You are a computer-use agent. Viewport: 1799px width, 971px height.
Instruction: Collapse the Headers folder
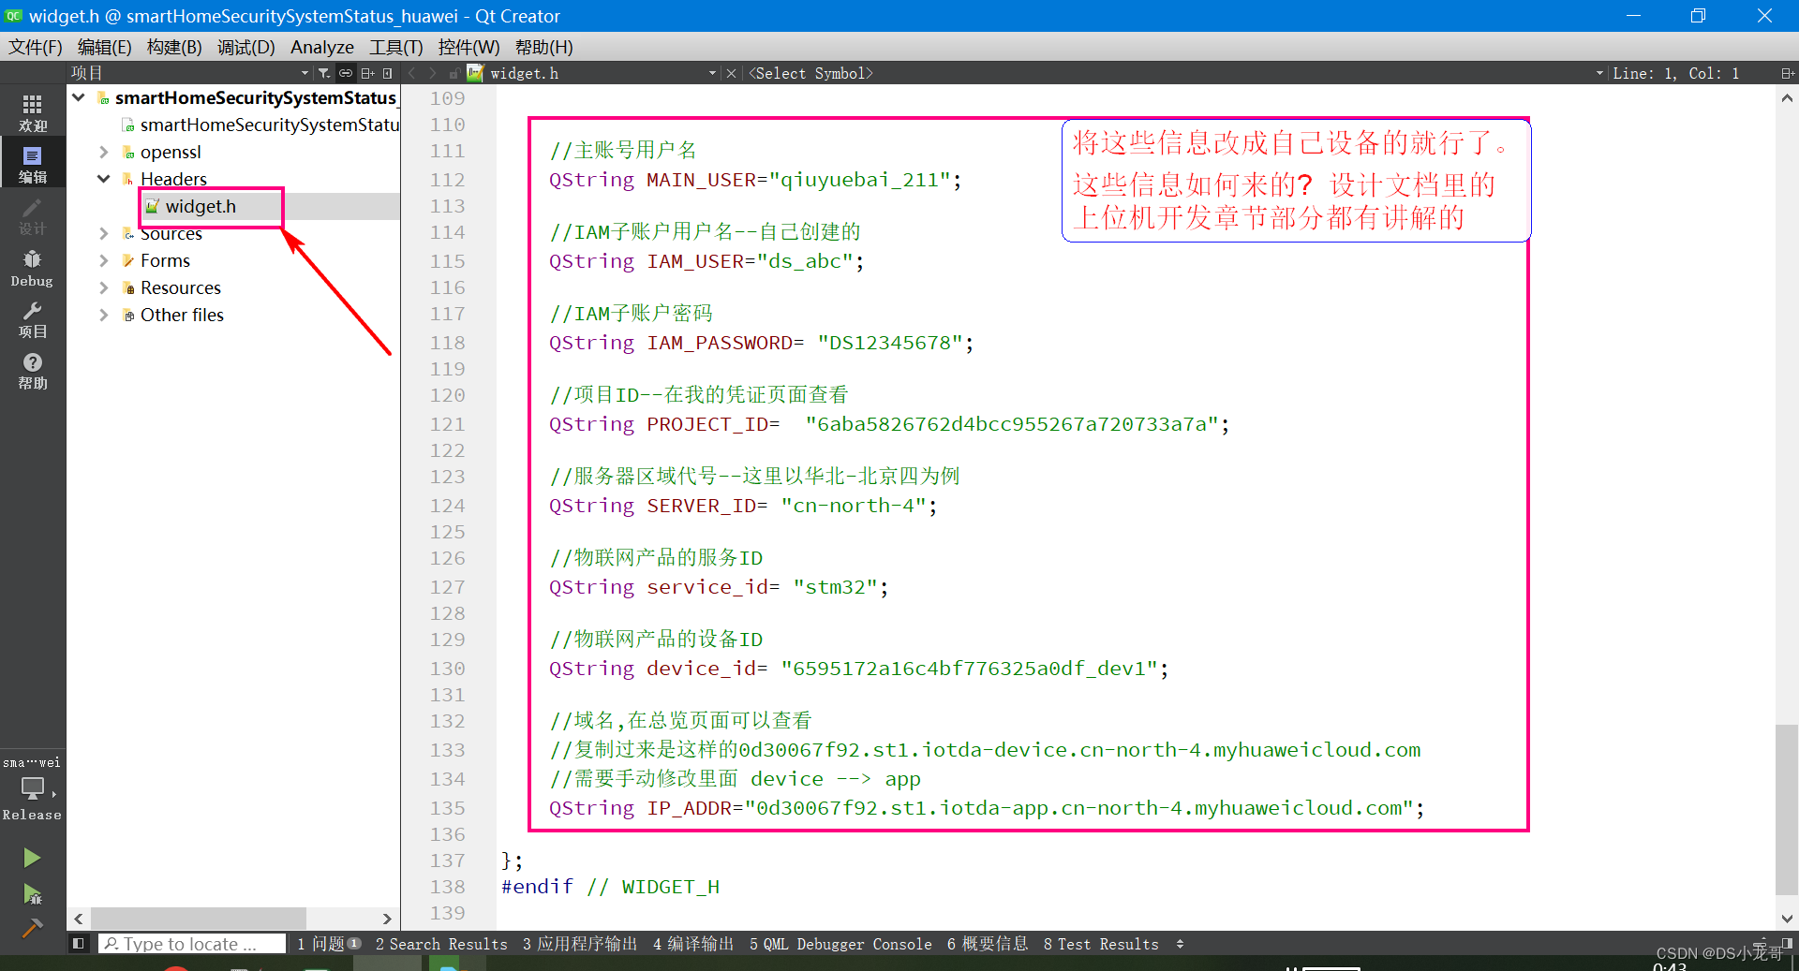(x=104, y=179)
